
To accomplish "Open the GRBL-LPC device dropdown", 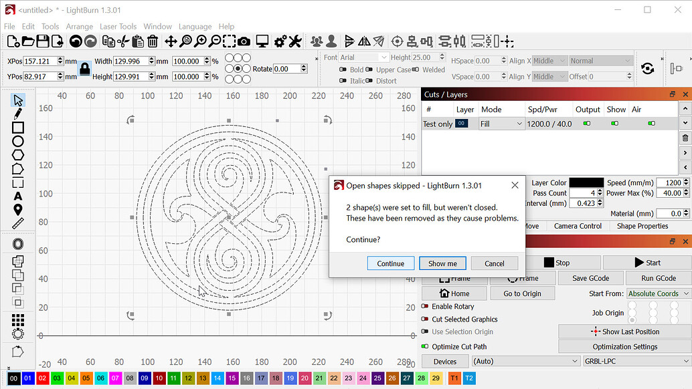I will tap(636, 362).
